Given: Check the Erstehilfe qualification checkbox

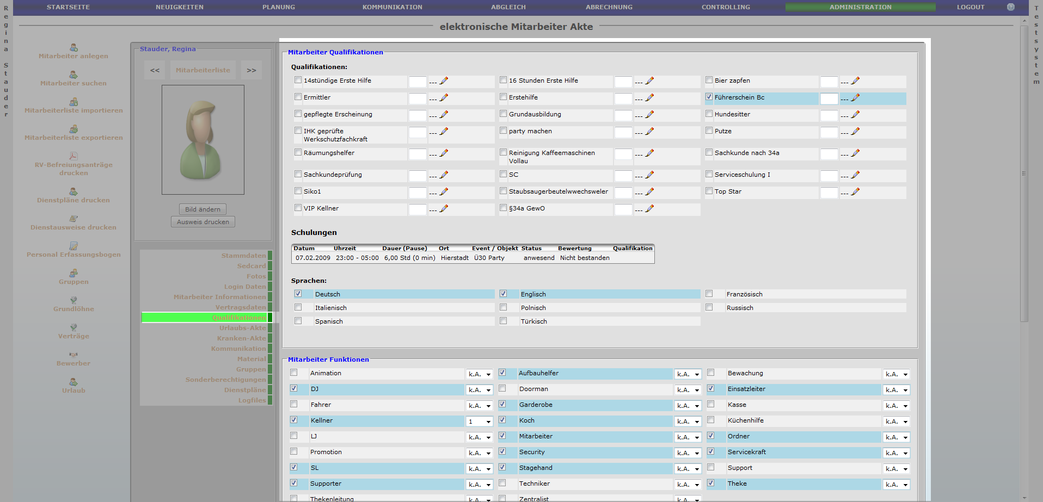Looking at the screenshot, I should [504, 97].
